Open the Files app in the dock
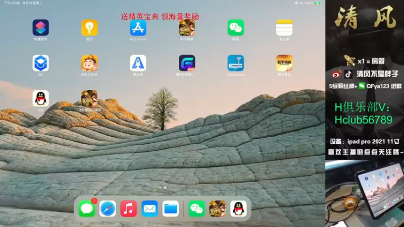 171,208
